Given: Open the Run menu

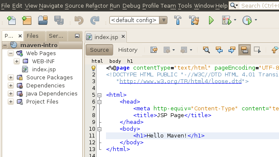Looking at the screenshot, I should (115, 6).
